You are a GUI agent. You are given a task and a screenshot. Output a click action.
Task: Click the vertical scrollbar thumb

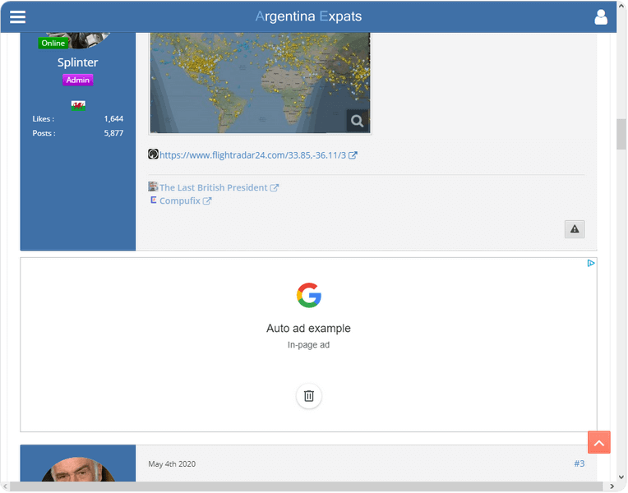tap(621, 134)
